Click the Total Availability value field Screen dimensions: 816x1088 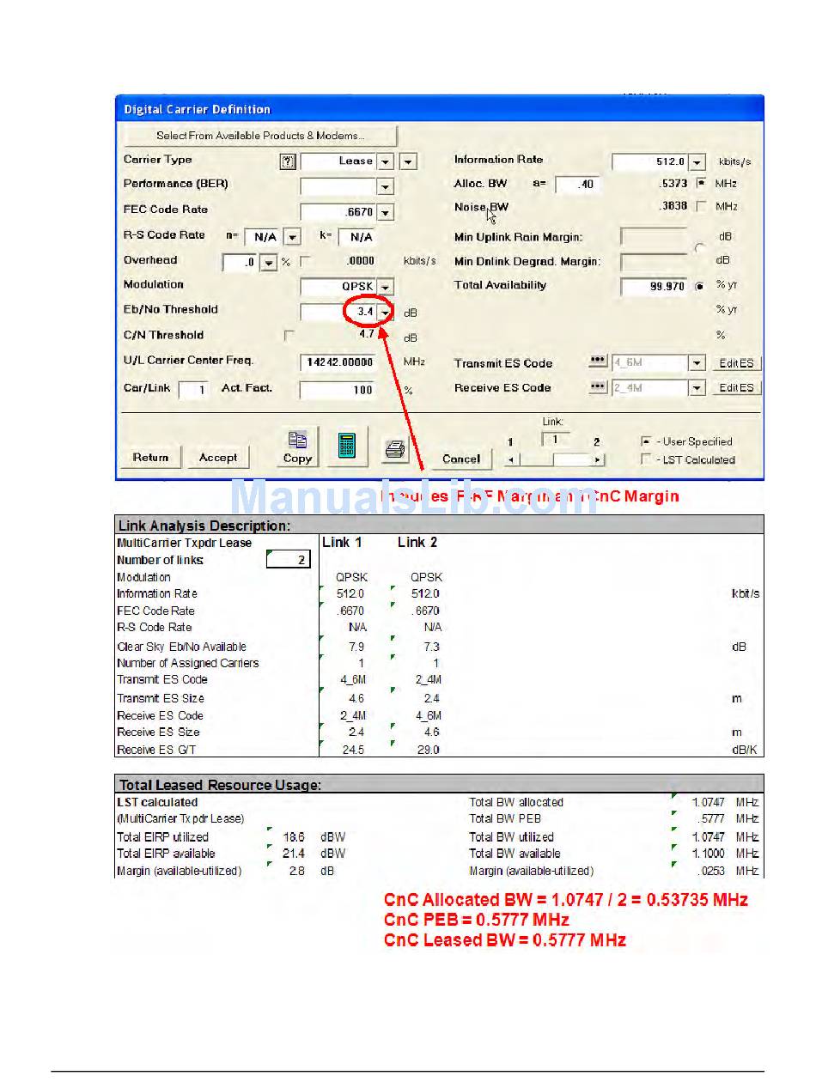(x=655, y=287)
